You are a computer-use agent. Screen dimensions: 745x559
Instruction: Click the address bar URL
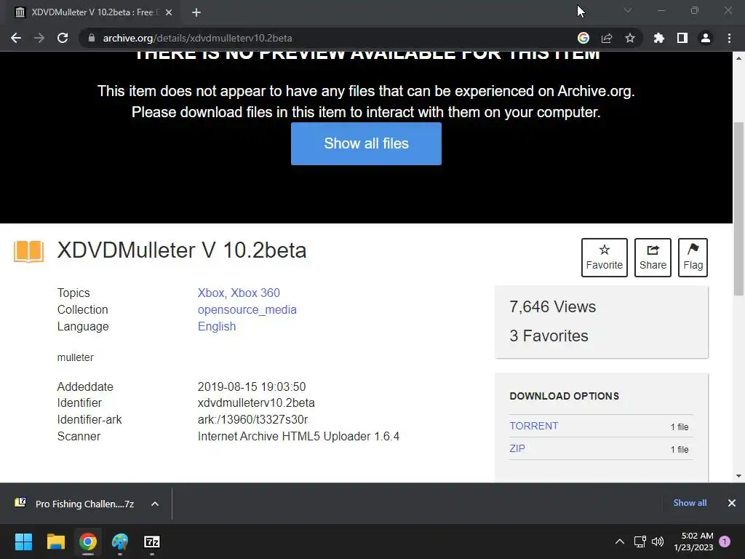tap(197, 38)
